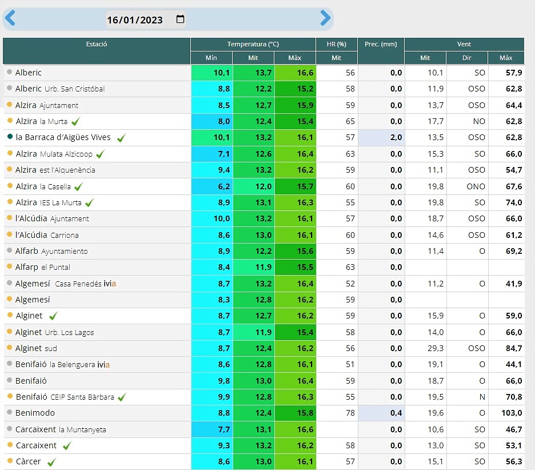Click the grey dot beside Alberic Urb. San Cristóbal
Viewport: 535px width, 470px height.
pyautogui.click(x=10, y=88)
